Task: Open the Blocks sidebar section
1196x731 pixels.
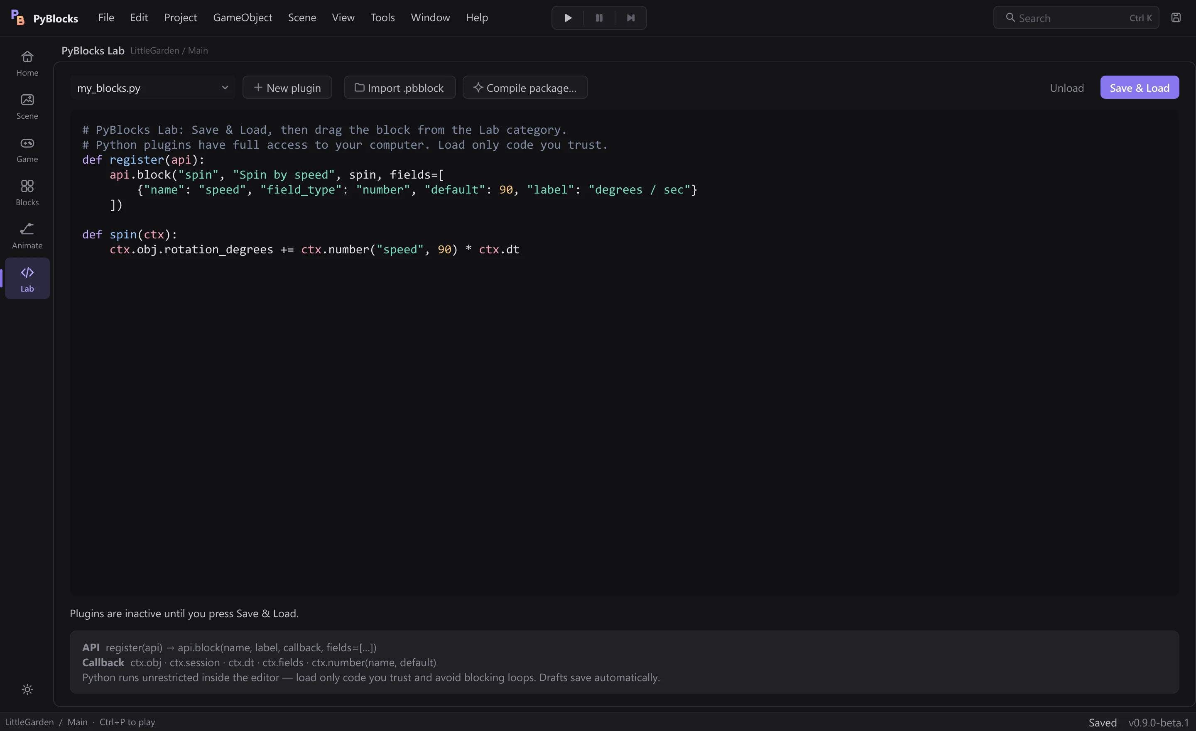Action: pos(27,193)
